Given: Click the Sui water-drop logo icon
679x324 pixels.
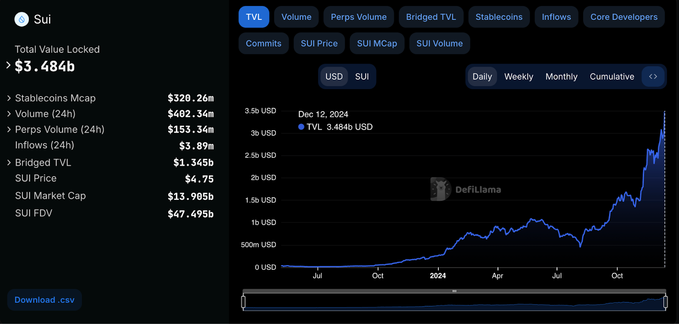Looking at the screenshot, I should tap(22, 19).
